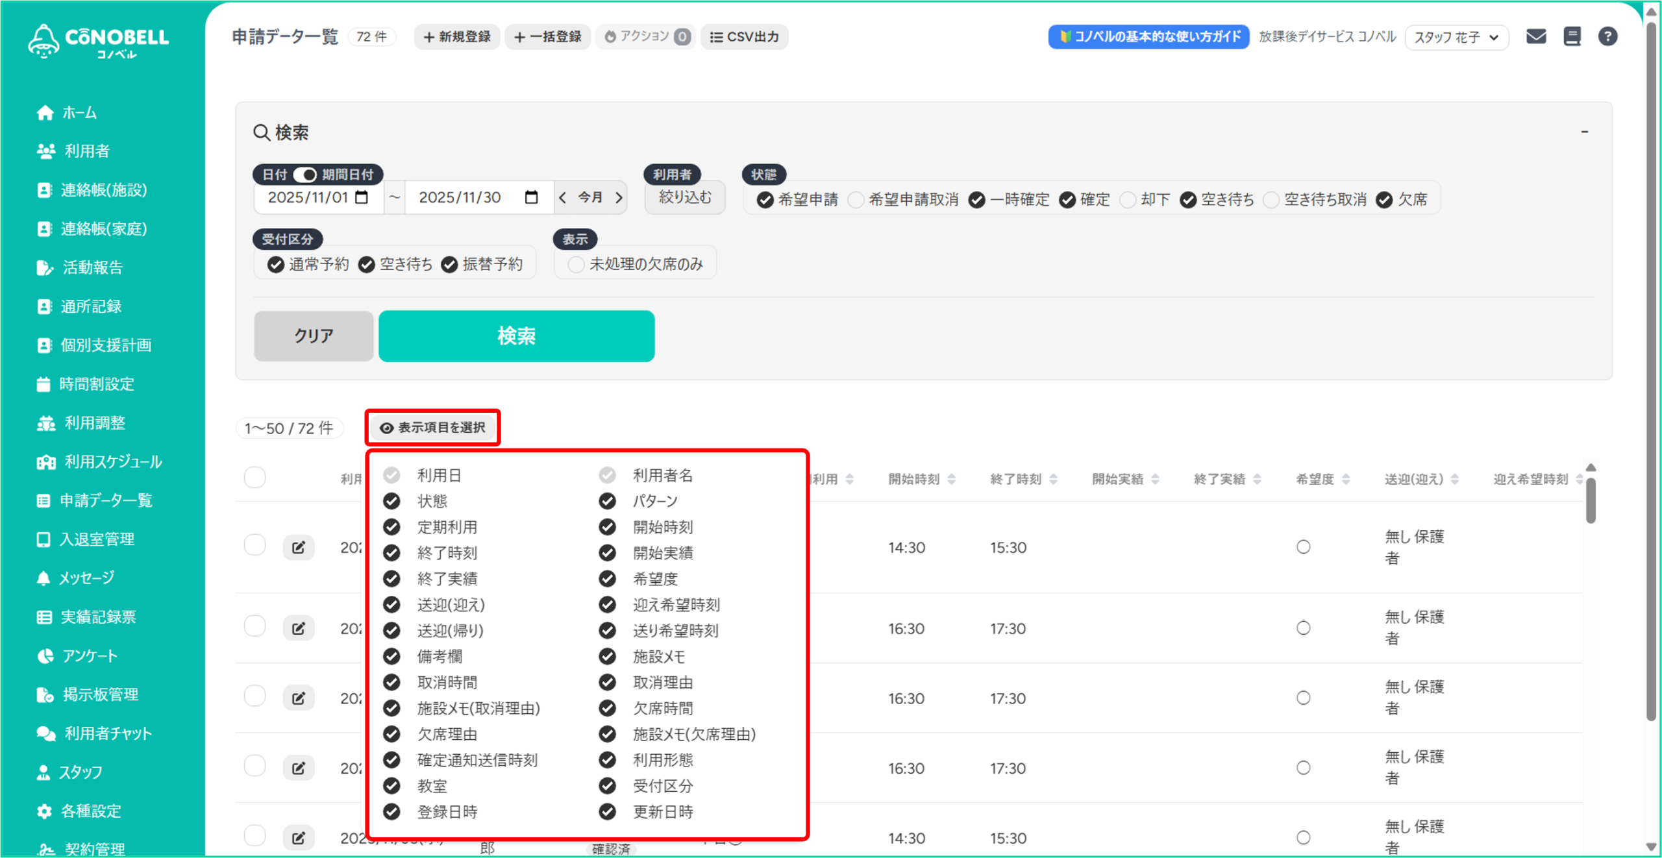Viewport: 1662px width, 858px height.
Task: Open the mail envelope icon in header
Action: (1535, 36)
